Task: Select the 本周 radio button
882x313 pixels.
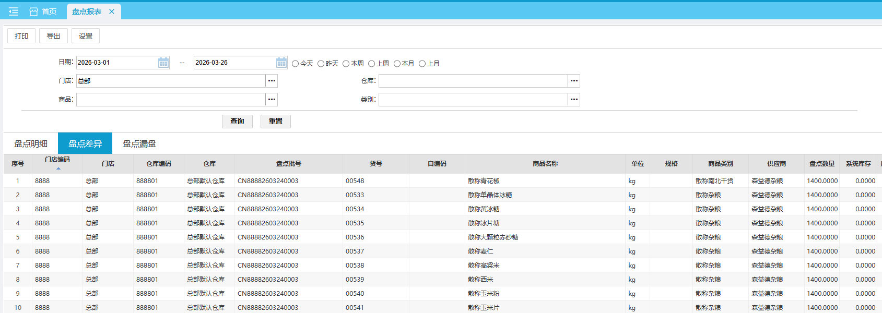Action: [x=346, y=64]
